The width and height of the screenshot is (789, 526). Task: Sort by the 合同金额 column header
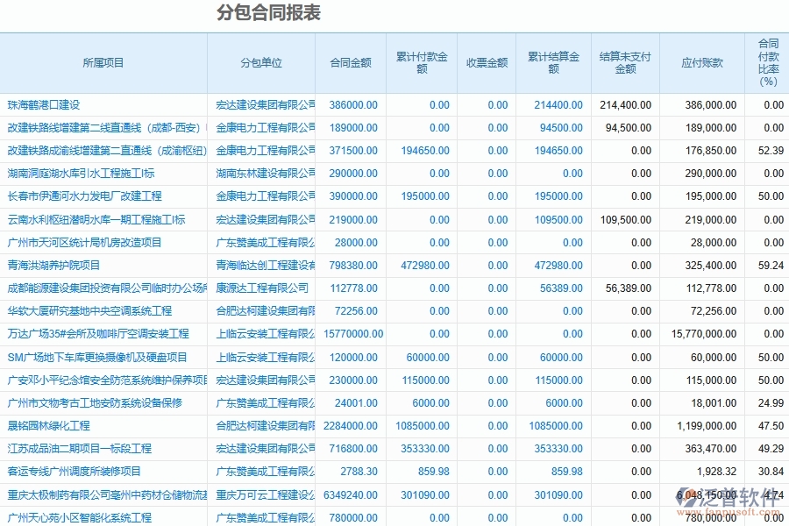click(x=354, y=62)
